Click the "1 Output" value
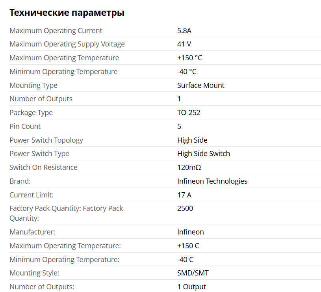The width and height of the screenshot is (321, 292). pos(191,287)
